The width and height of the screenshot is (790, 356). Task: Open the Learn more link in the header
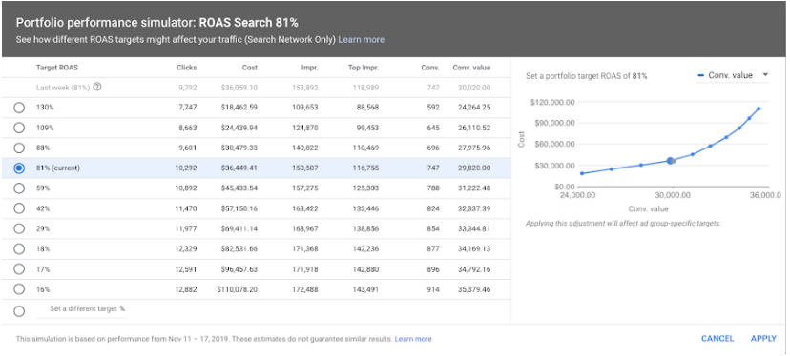point(362,39)
